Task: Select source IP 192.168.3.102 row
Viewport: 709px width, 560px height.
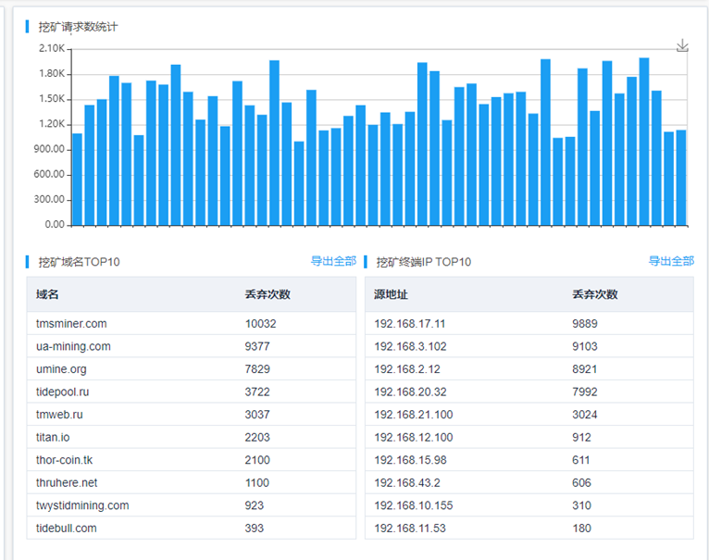Action: point(410,346)
